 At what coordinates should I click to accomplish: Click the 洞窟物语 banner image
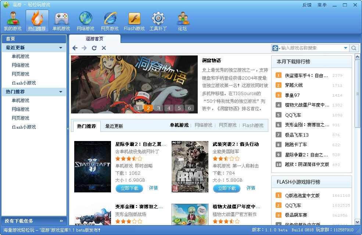pos(134,84)
